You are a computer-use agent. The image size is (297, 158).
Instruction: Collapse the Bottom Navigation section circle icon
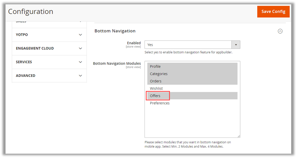click(x=280, y=31)
